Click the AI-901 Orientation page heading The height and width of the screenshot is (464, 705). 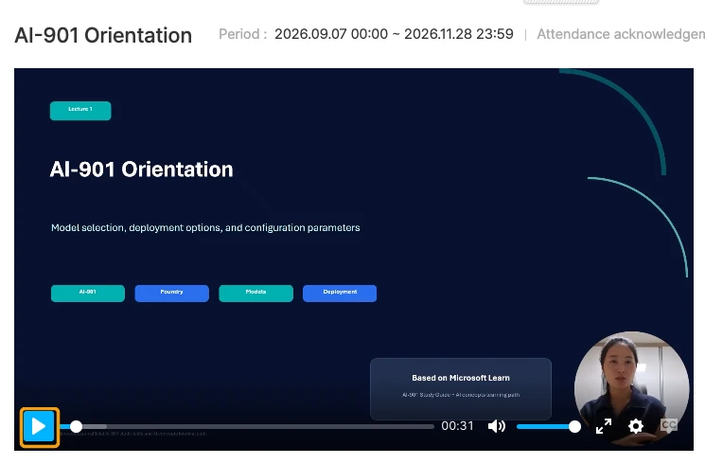(x=103, y=35)
